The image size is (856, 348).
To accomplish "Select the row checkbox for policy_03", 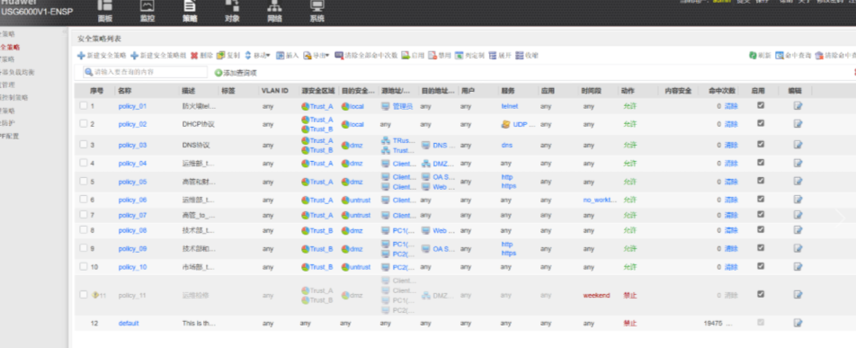I will coord(84,144).
